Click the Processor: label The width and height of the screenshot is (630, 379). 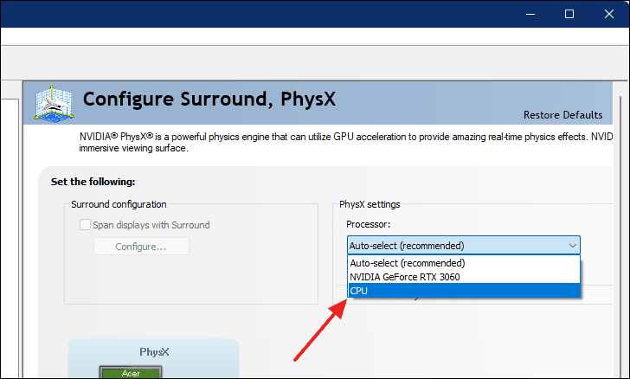(x=369, y=224)
